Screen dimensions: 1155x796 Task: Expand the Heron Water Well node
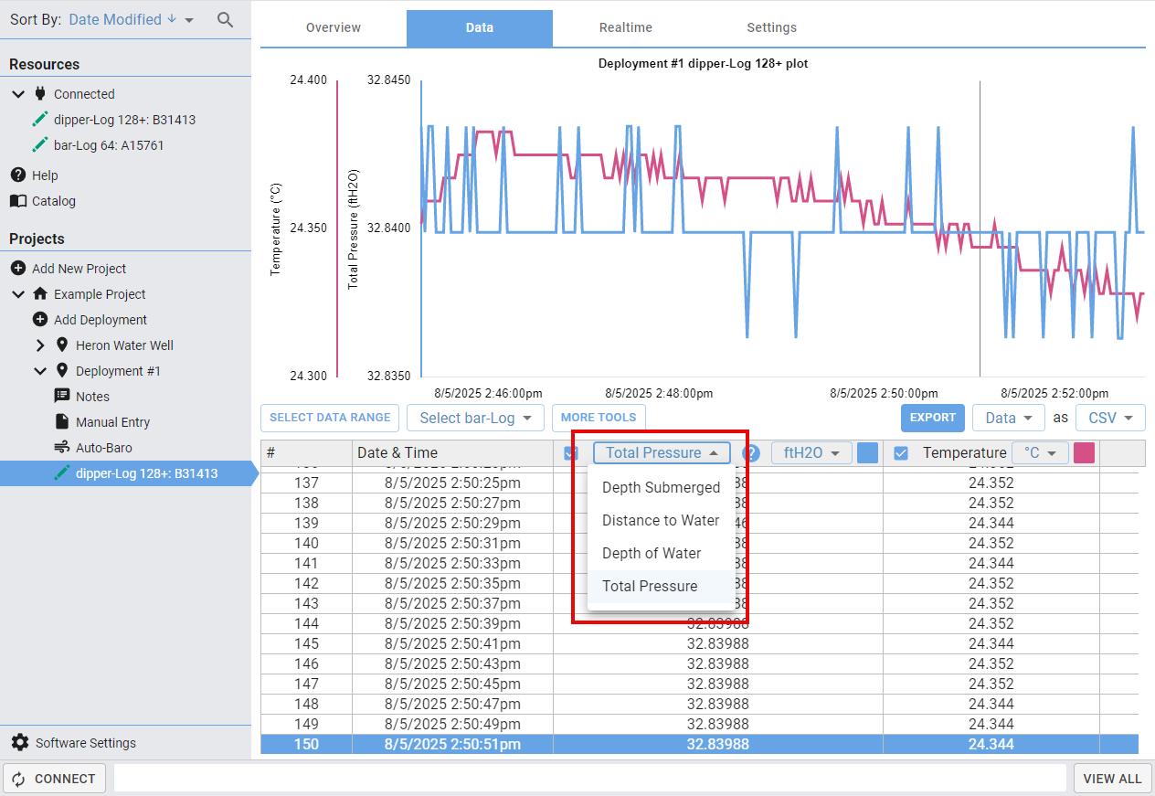coord(40,345)
